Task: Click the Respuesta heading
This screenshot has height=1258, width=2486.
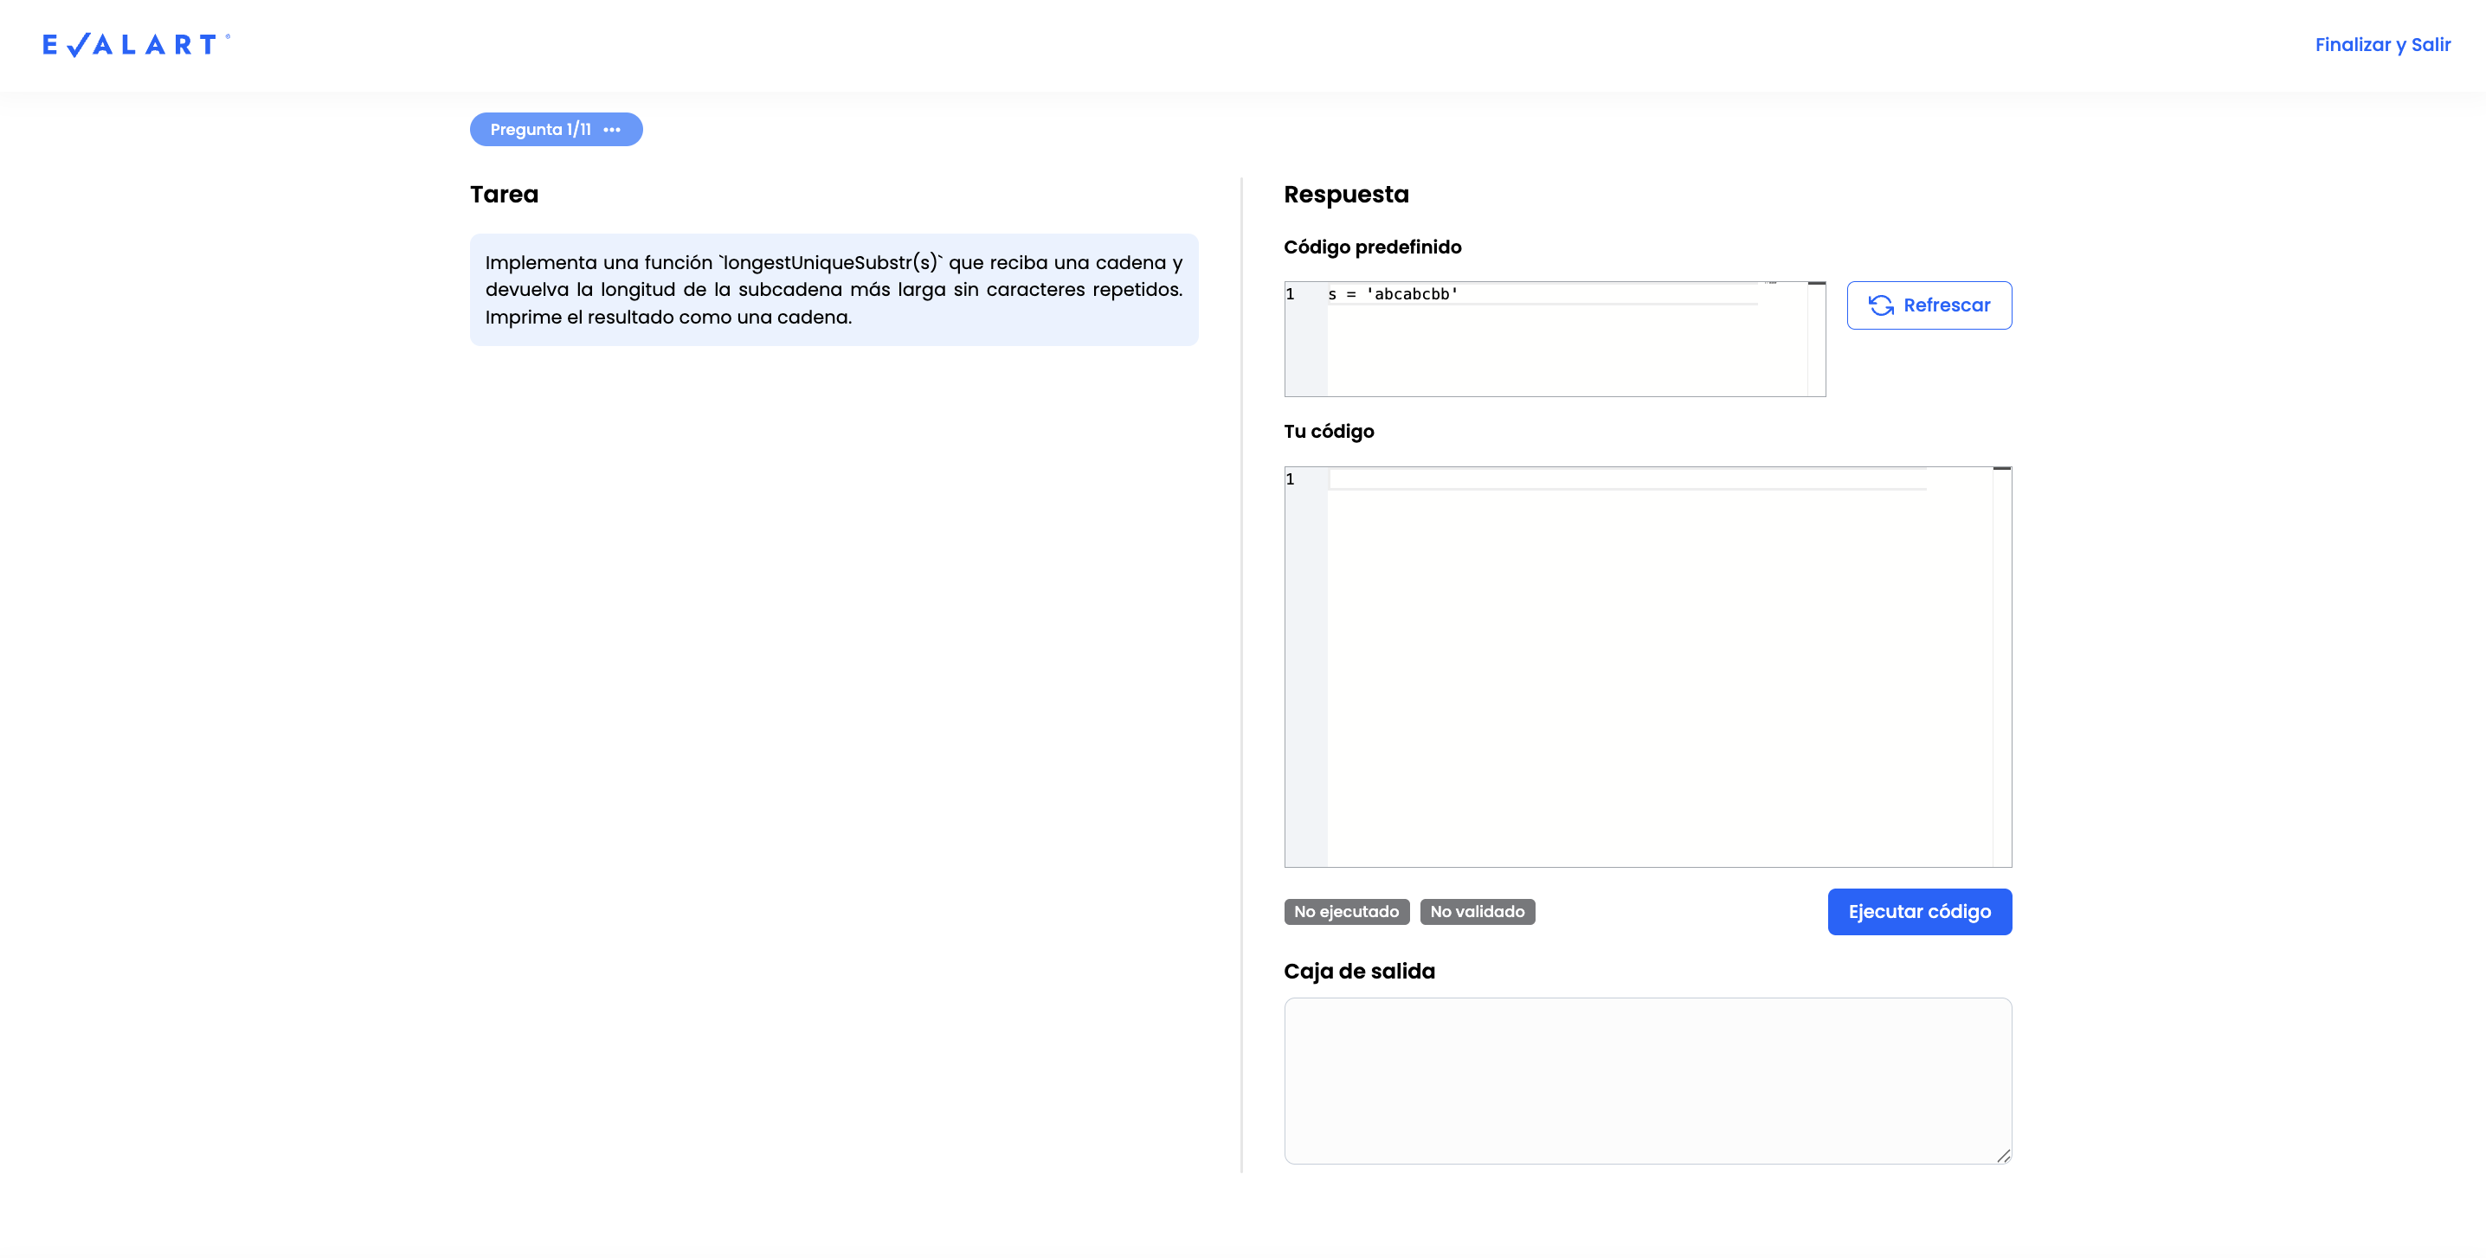Action: pyautogui.click(x=1345, y=194)
